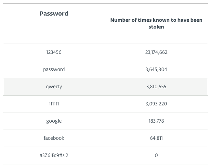Image resolution: width=211 pixels, height=168 pixels.
Task: Click the word 'Number' in column header
Action: point(121,20)
